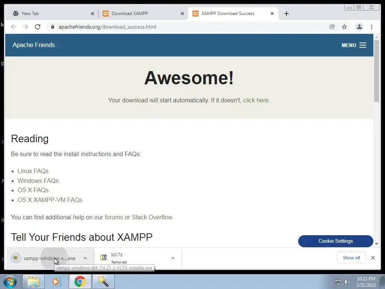The width and height of the screenshot is (385, 289).
Task: Click the Tell Your Friends about XAMPP heading
Action: (x=82, y=237)
